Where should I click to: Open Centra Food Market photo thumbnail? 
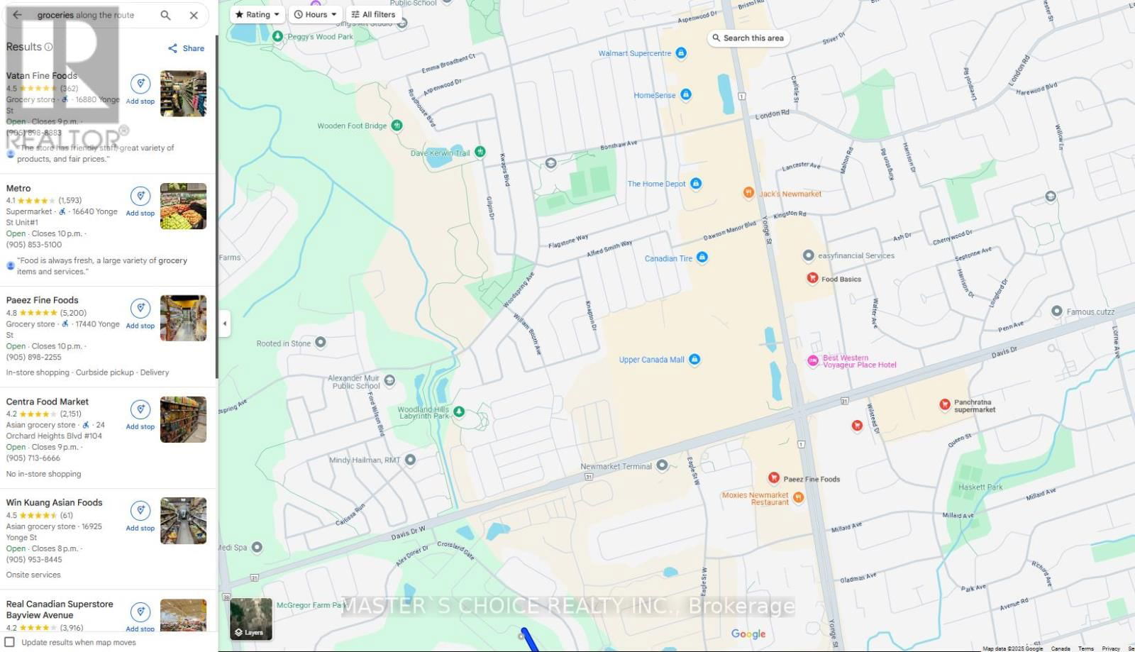click(183, 419)
